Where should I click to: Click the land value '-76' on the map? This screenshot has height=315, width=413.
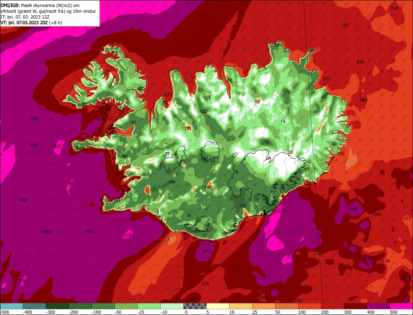click(266, 143)
